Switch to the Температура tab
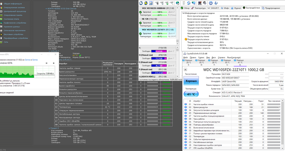 point(198,8)
